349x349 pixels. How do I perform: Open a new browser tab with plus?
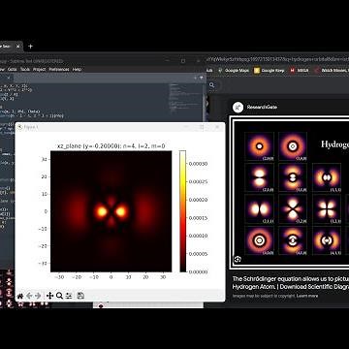pos(30,47)
